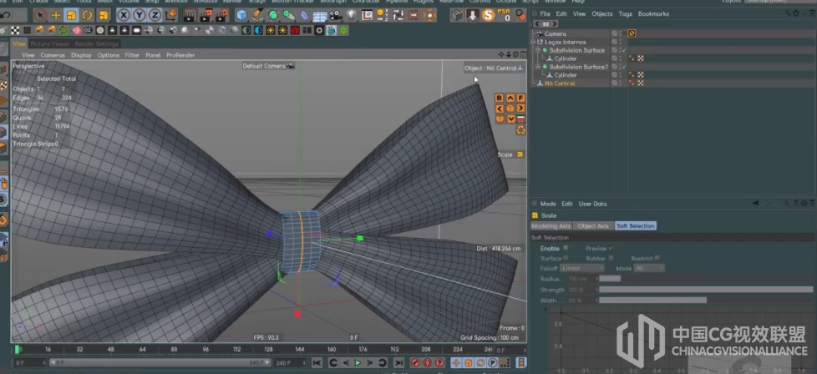Disable Subdivision Surface green checkmark

(624, 50)
